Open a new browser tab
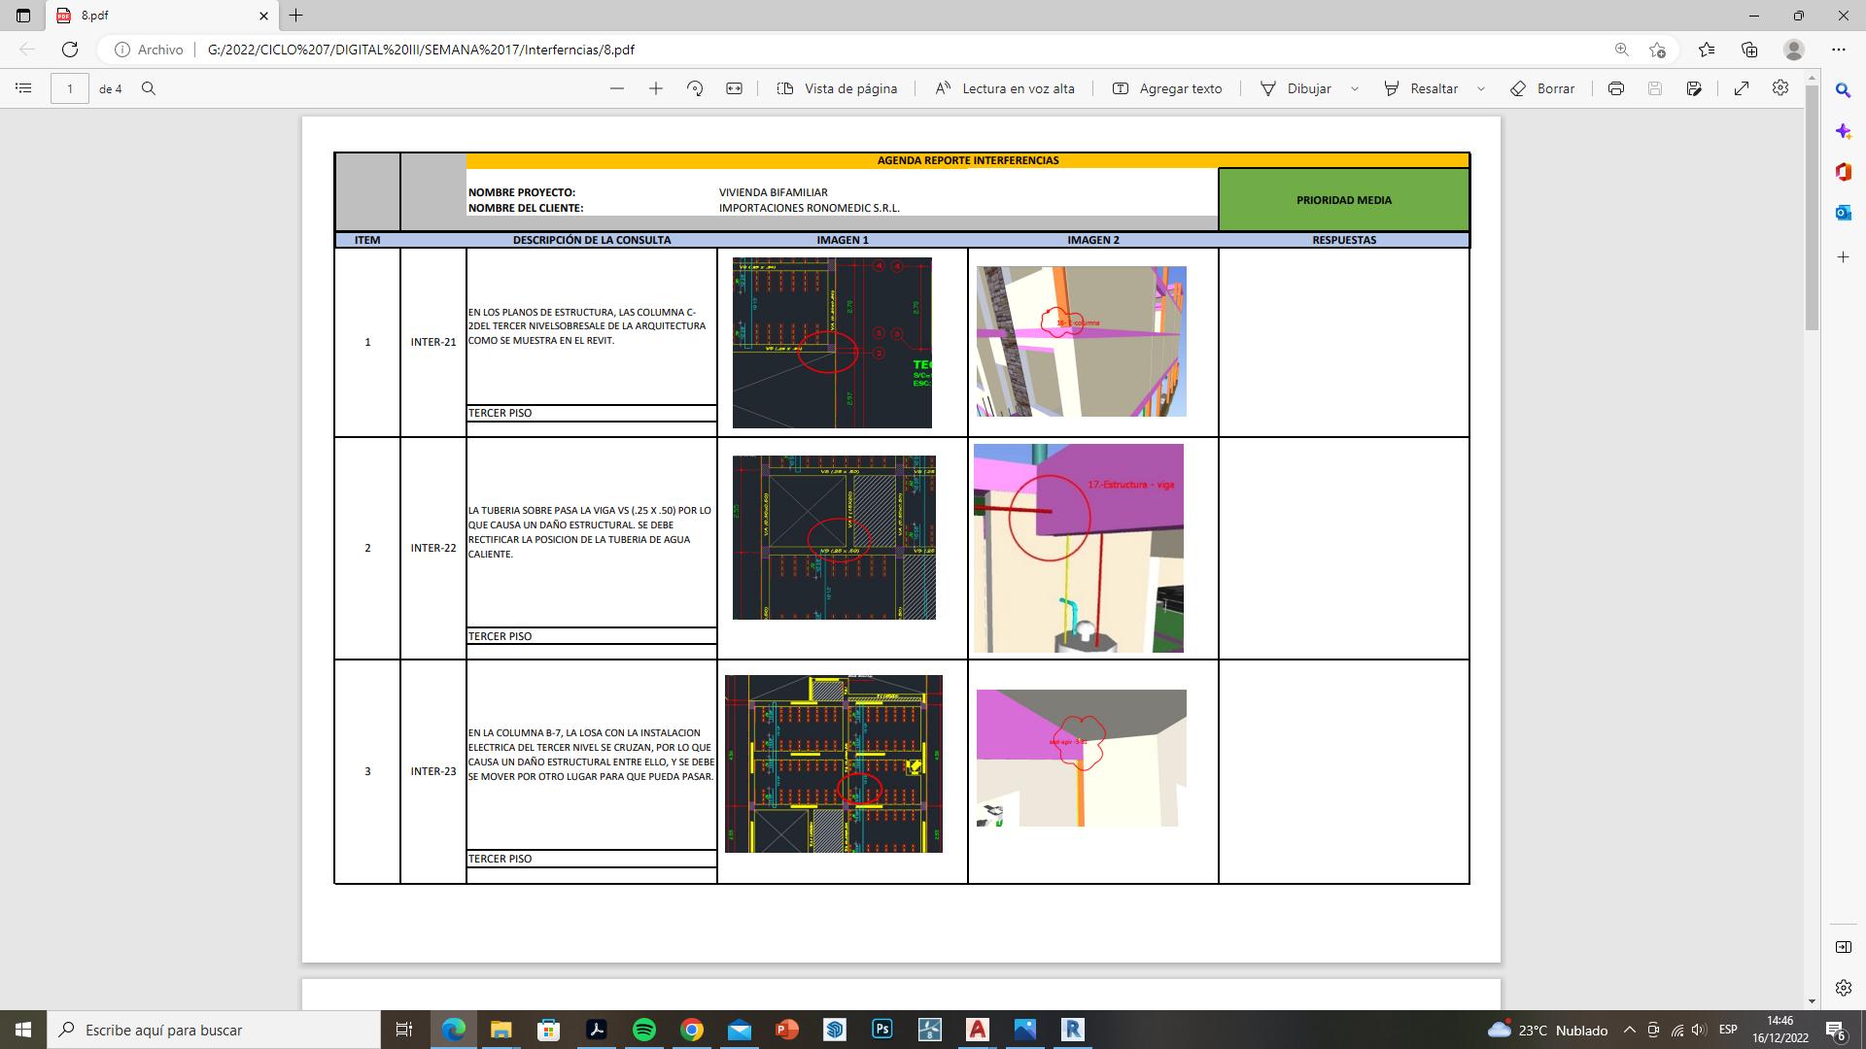The width and height of the screenshot is (1866, 1049). click(x=296, y=16)
